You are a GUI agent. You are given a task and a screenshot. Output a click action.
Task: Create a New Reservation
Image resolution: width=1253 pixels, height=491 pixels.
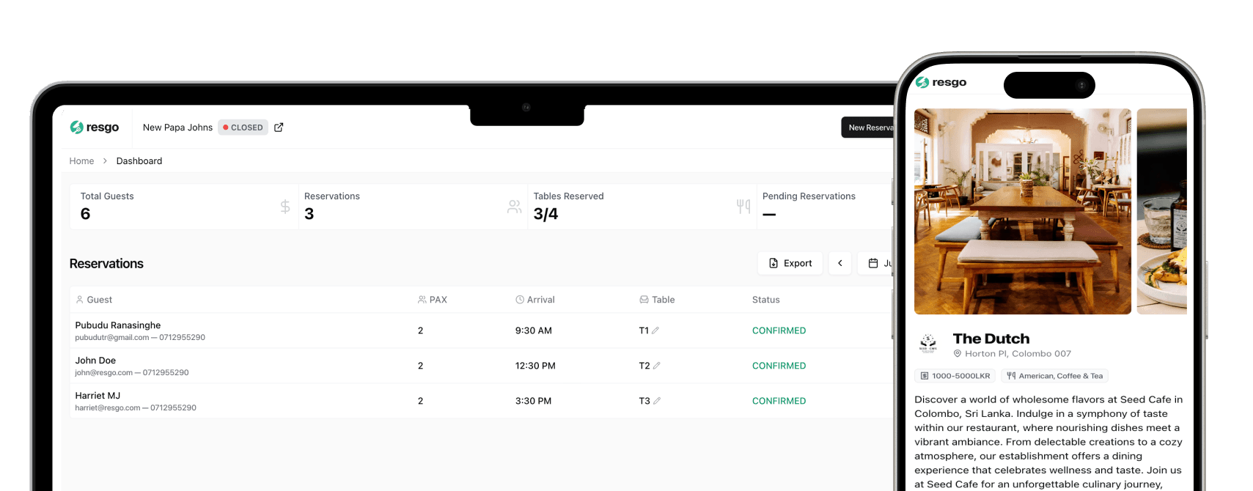[x=867, y=128]
